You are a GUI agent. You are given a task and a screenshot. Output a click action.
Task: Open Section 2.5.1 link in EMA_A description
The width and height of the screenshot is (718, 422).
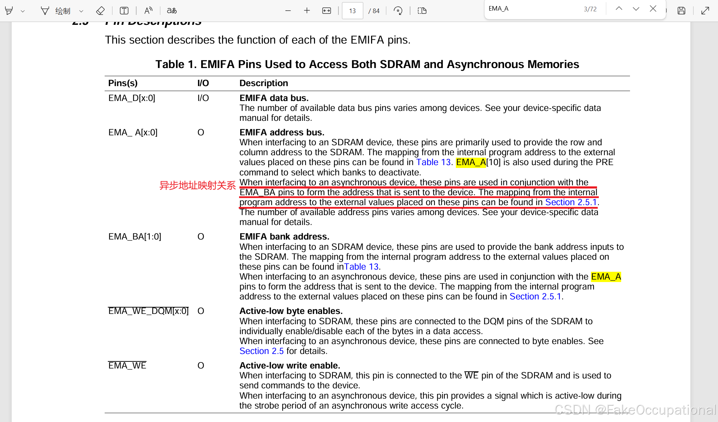click(571, 202)
